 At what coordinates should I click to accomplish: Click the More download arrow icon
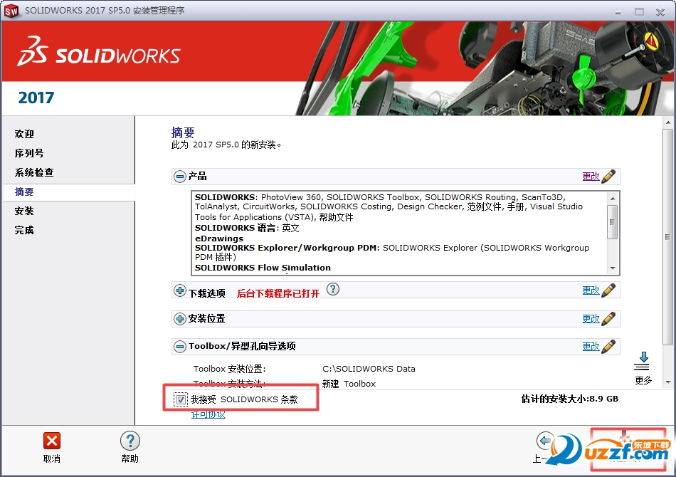[643, 361]
